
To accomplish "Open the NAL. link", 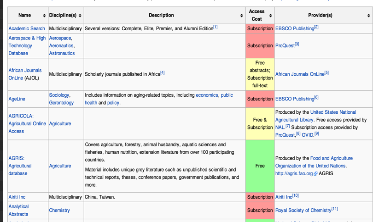I will pos(280,127).
